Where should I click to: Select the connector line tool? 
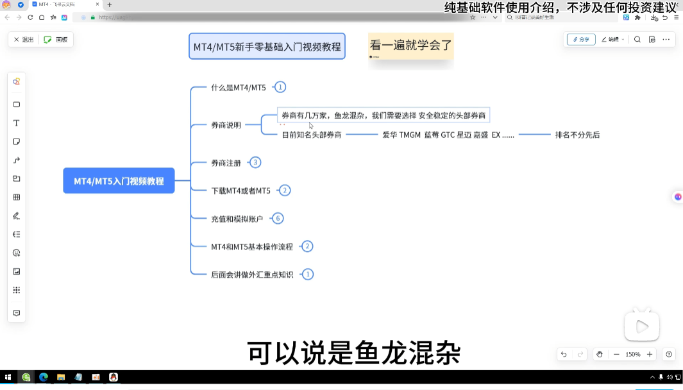17,160
